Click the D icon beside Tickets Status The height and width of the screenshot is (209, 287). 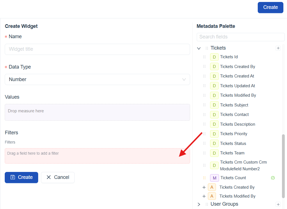[214, 144]
